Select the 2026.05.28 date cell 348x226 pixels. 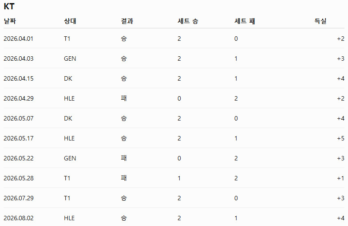point(19,178)
